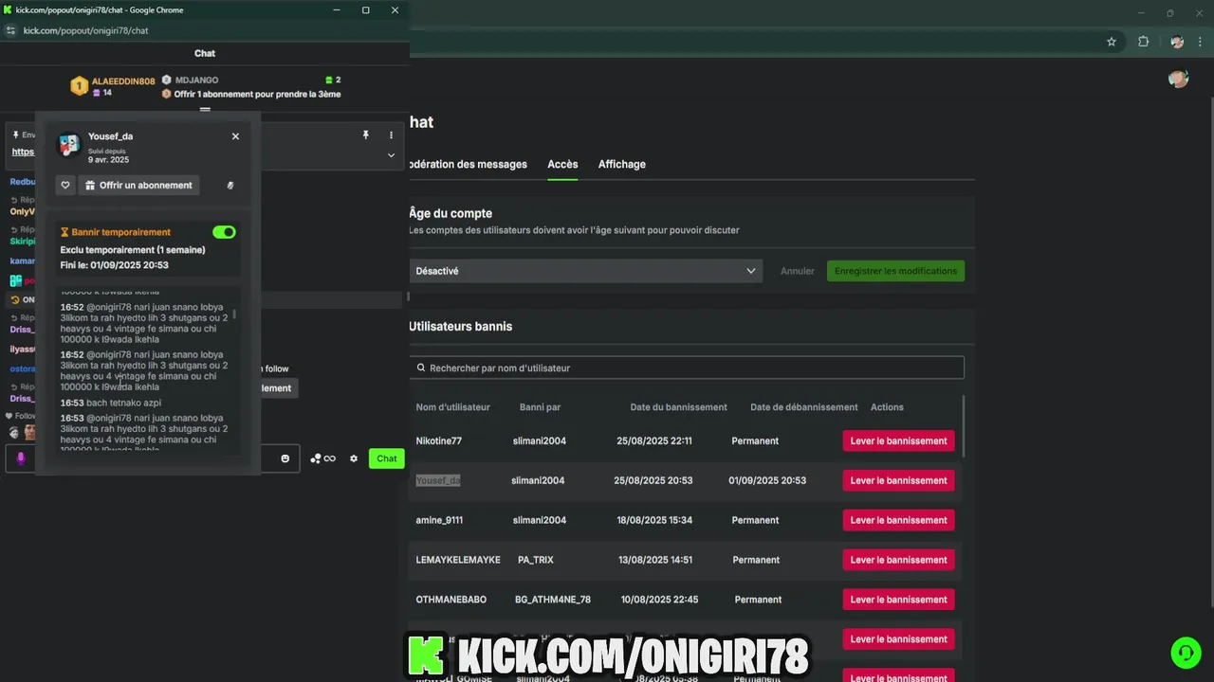Close the Yousef_da user card
Viewport: 1214px width, 682px height.
click(x=235, y=136)
